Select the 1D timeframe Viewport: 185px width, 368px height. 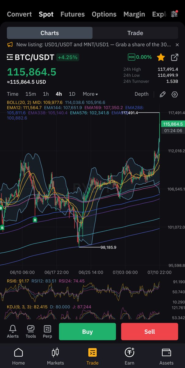click(72, 94)
